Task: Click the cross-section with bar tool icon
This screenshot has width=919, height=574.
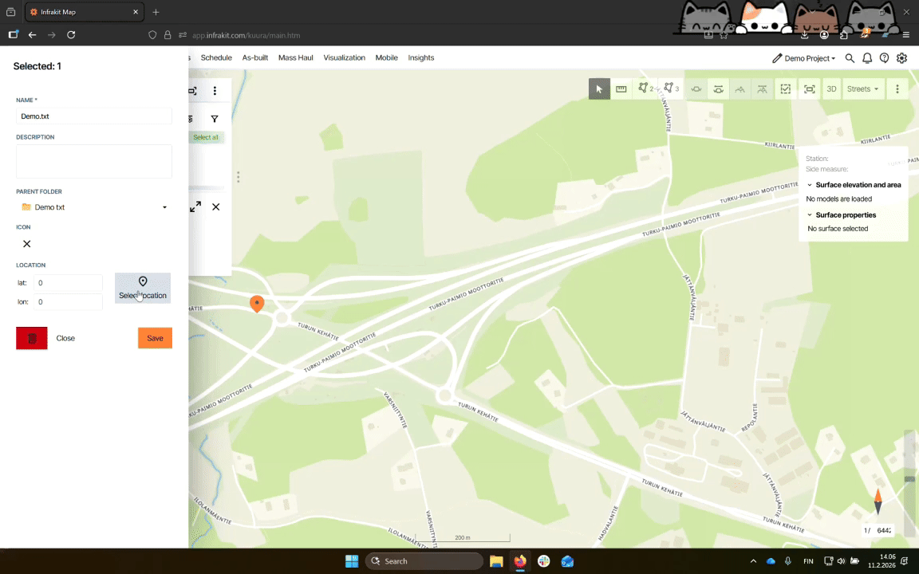Action: [718, 89]
